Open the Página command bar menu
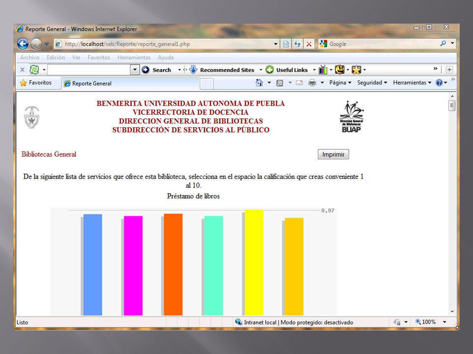Image resolution: width=473 pixels, height=354 pixels. 340,83
